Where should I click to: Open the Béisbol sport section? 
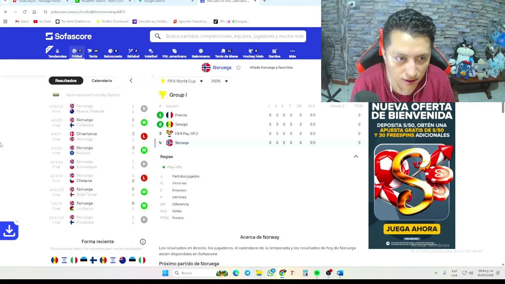pyautogui.click(x=133, y=53)
